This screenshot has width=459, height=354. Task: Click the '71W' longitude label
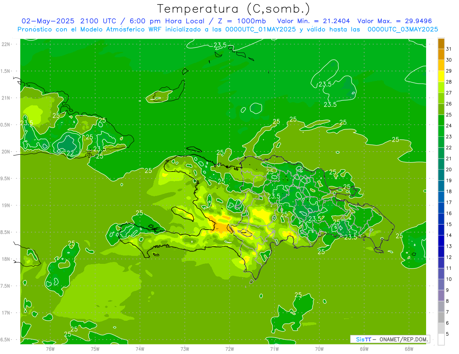click(x=274, y=349)
